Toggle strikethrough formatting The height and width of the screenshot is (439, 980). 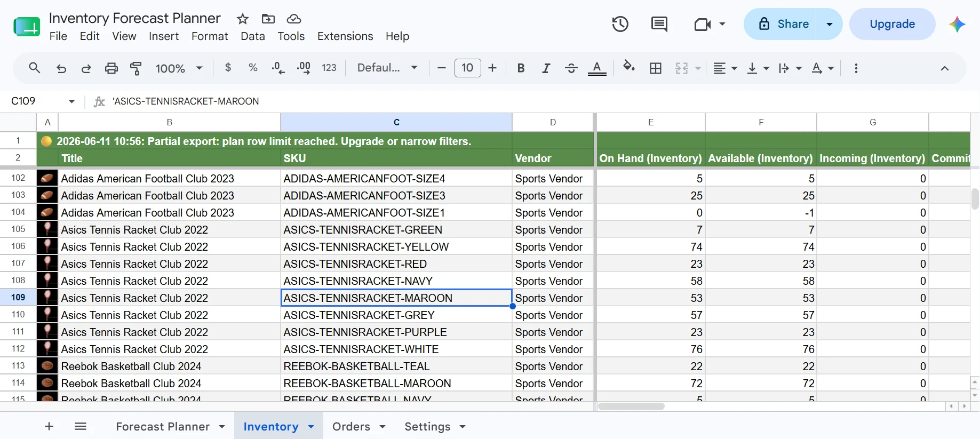click(571, 68)
